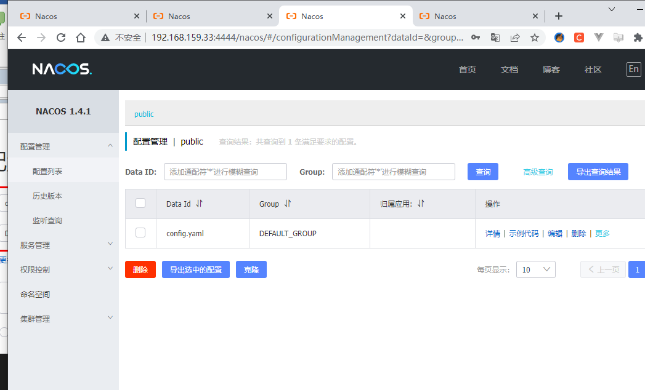Image resolution: width=645 pixels, height=390 pixels.
Task: Close the second Nacos tab
Action: (270, 16)
